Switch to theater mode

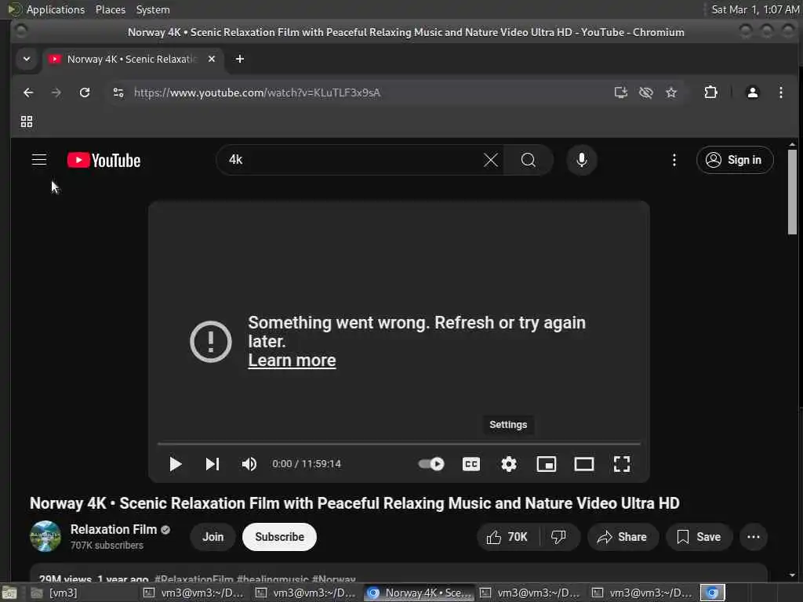coord(583,464)
